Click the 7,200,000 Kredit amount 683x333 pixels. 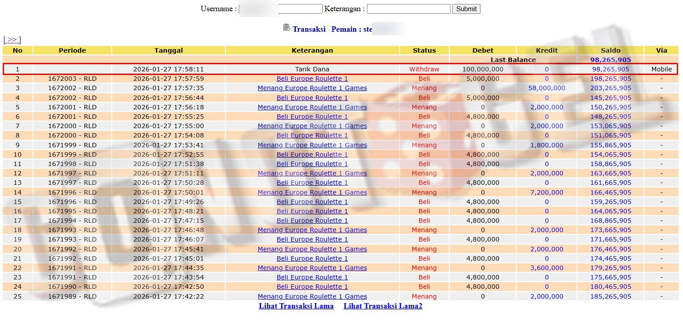[x=546, y=192]
